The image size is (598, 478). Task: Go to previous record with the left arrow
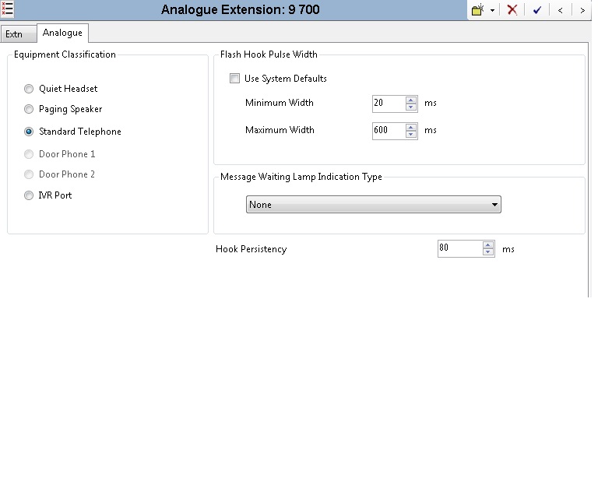pyautogui.click(x=560, y=10)
